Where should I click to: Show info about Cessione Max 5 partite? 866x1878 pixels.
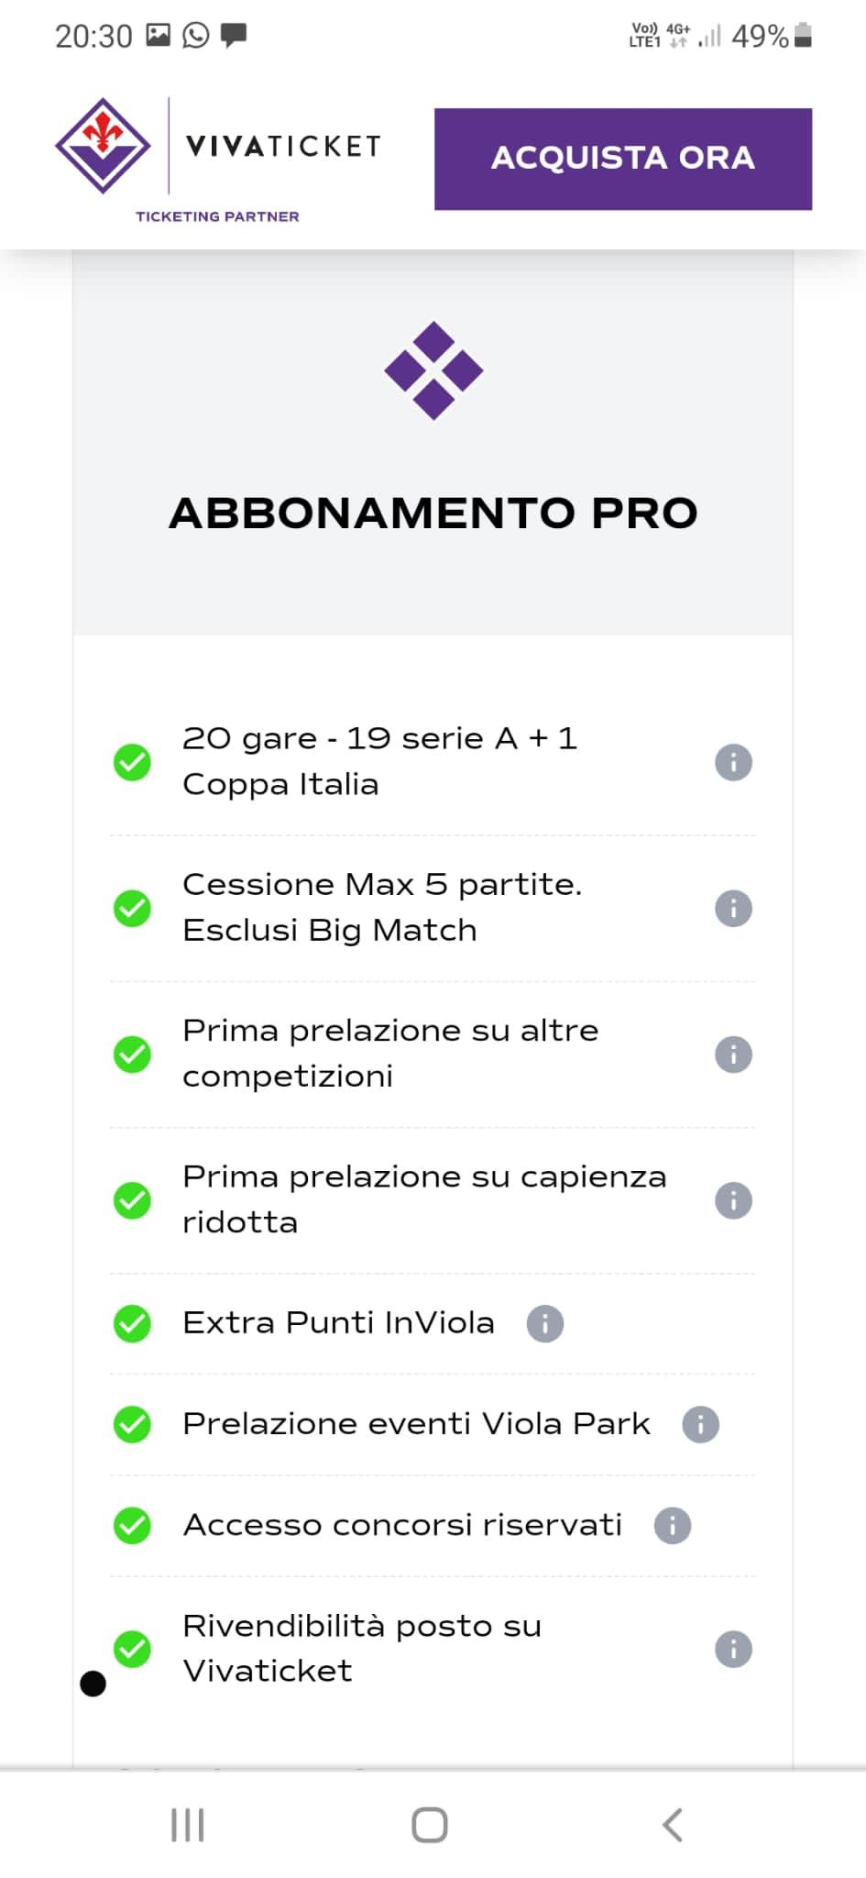click(x=733, y=909)
